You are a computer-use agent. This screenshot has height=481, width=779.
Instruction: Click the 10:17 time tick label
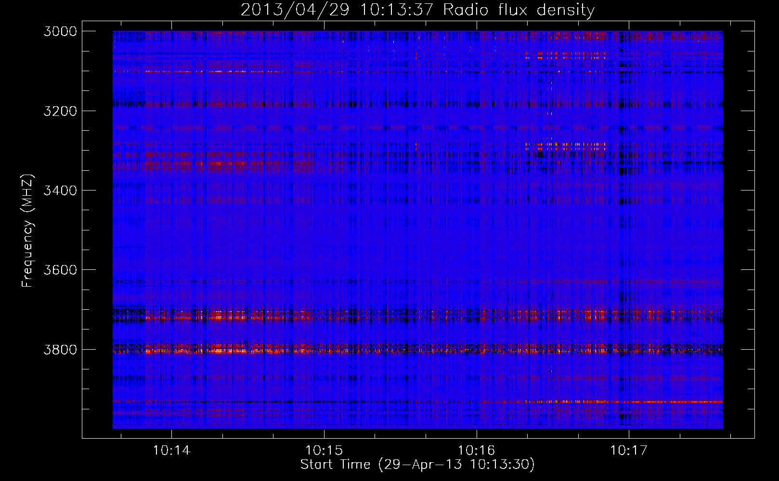pyautogui.click(x=629, y=451)
